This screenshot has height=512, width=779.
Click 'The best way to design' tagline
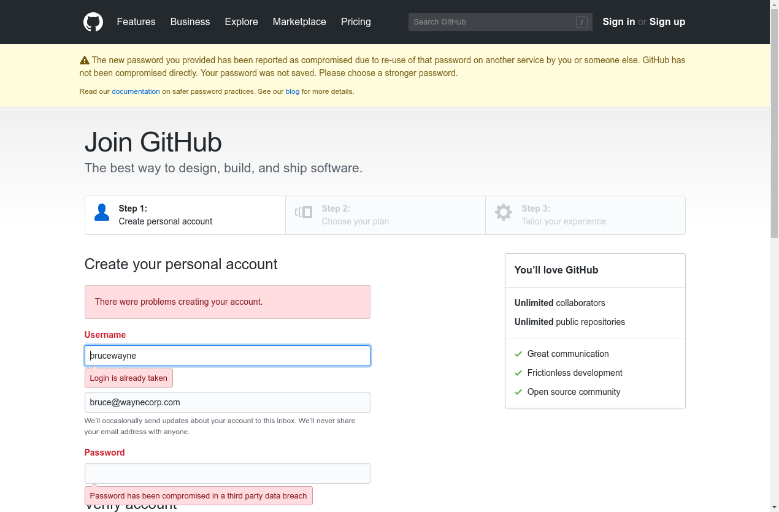coord(224,168)
